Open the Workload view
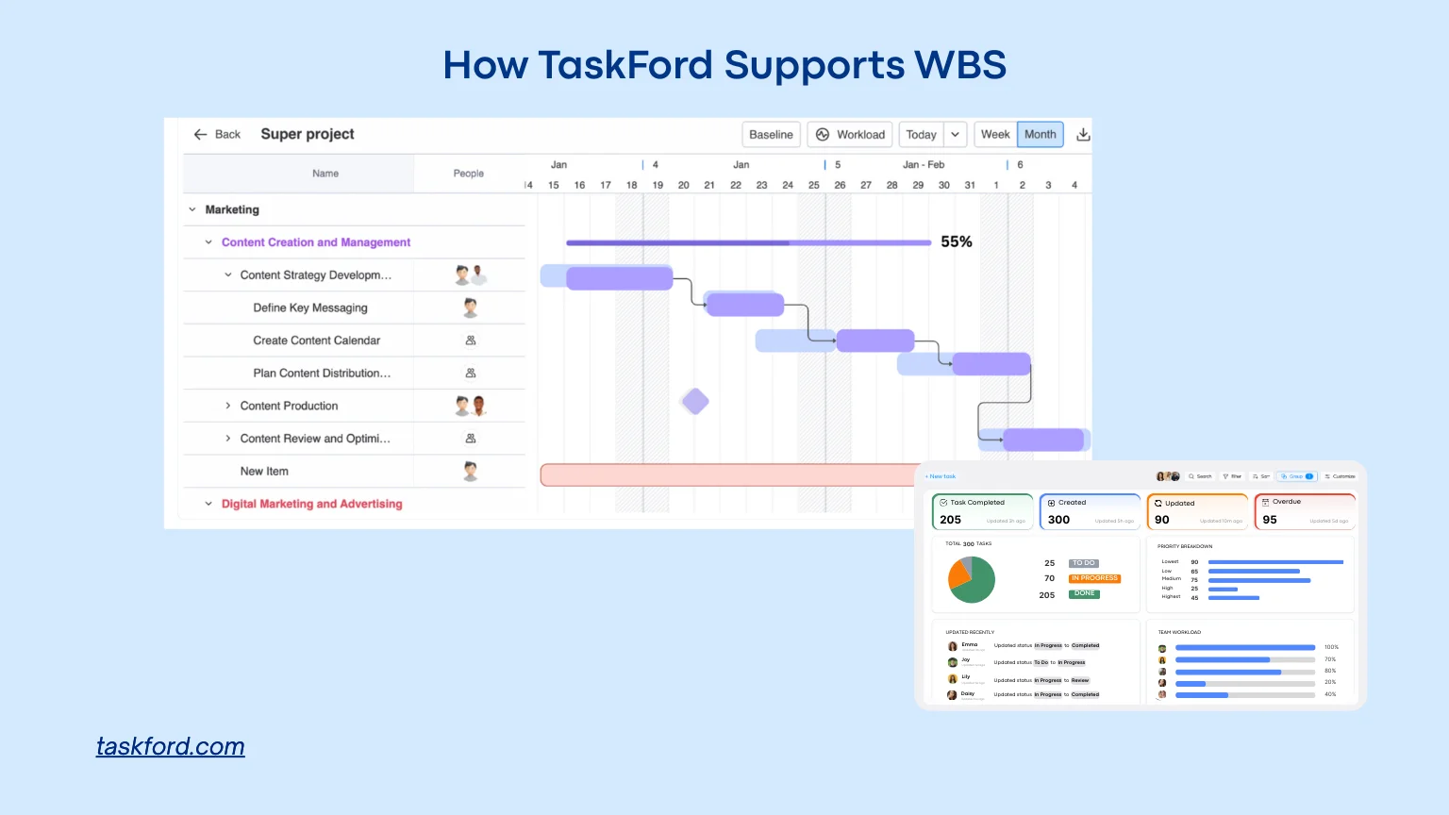 [x=850, y=135]
